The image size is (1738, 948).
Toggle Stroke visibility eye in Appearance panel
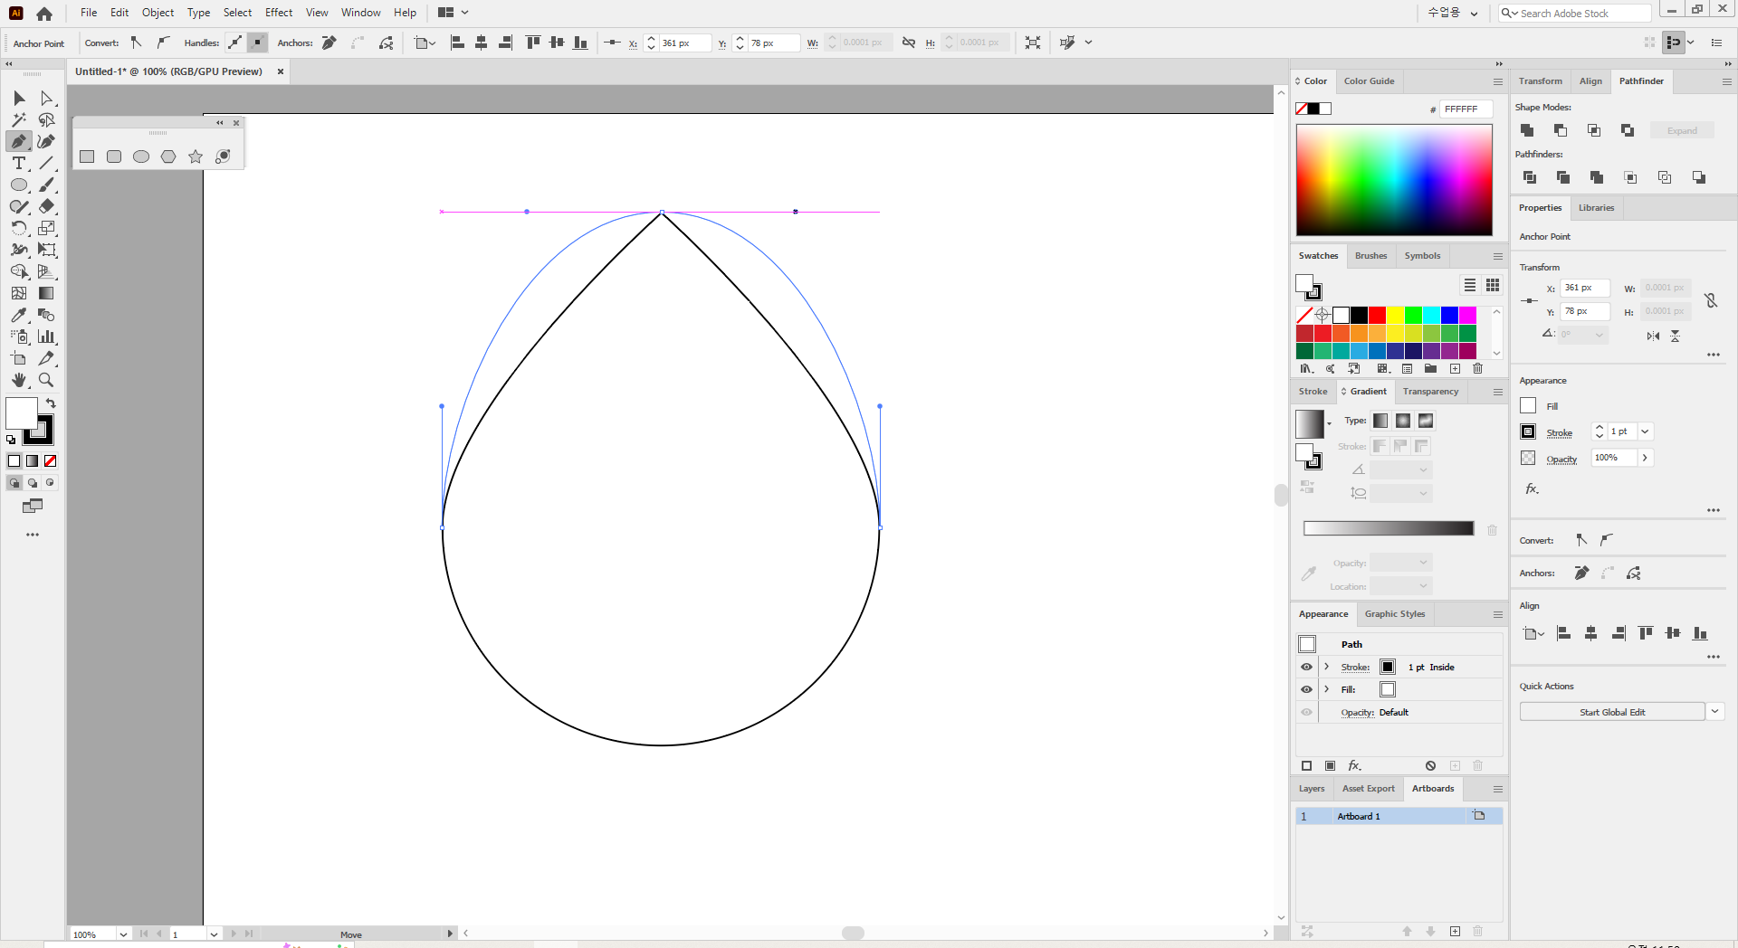(1306, 667)
